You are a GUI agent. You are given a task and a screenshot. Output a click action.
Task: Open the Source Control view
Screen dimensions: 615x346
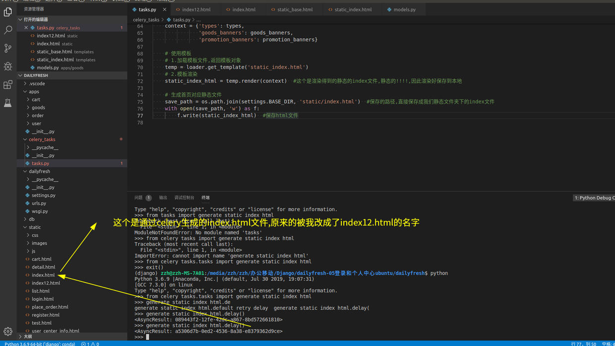coord(8,48)
